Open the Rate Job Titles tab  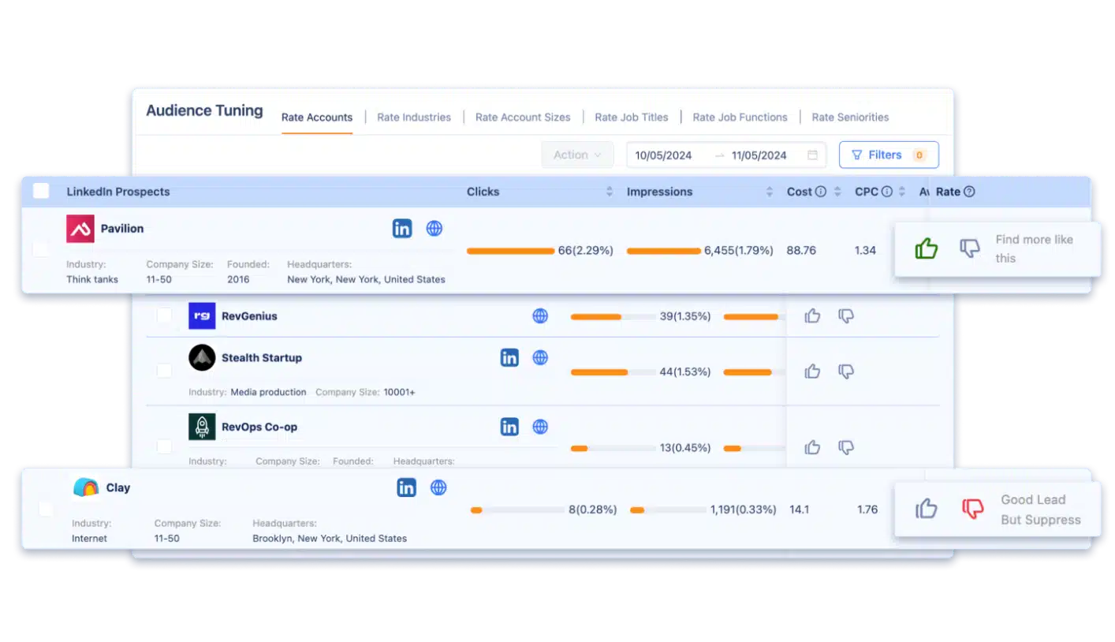[x=631, y=118]
